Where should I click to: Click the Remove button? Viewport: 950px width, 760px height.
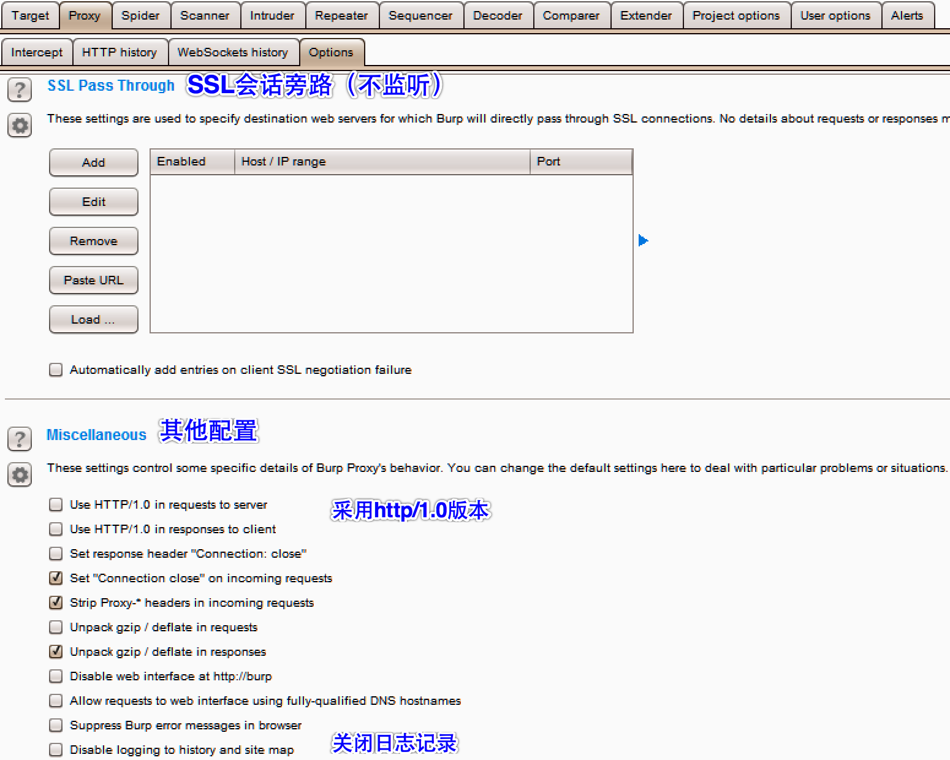point(93,241)
